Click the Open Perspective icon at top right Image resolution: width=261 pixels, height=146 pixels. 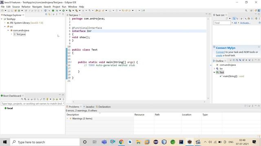tap(251, 11)
